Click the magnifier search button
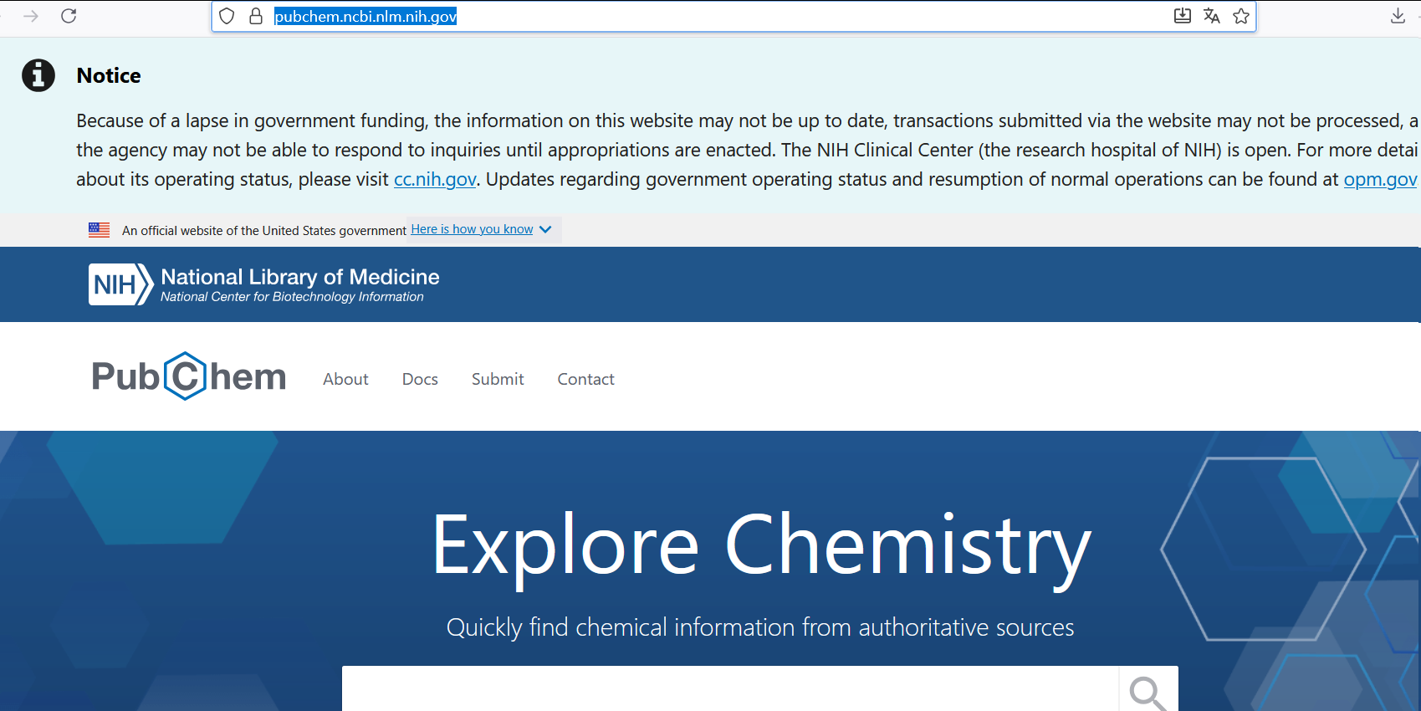 (1148, 693)
